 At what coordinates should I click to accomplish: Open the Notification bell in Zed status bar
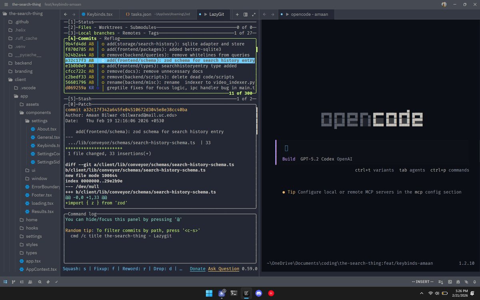pyautogui.click(x=474, y=282)
